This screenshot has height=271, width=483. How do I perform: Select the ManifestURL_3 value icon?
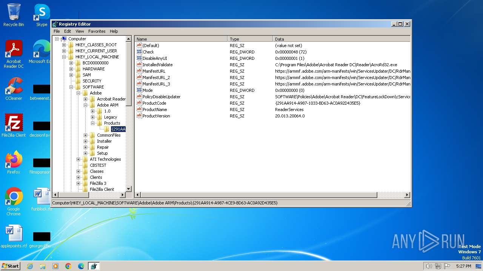point(139,84)
